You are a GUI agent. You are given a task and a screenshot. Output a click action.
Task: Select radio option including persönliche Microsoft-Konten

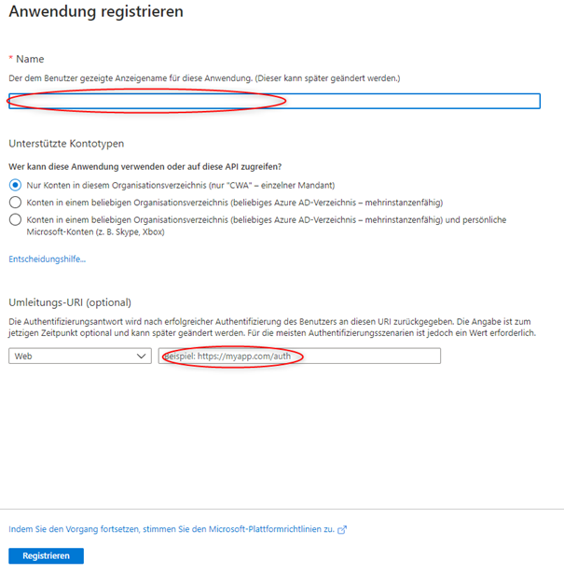point(15,219)
